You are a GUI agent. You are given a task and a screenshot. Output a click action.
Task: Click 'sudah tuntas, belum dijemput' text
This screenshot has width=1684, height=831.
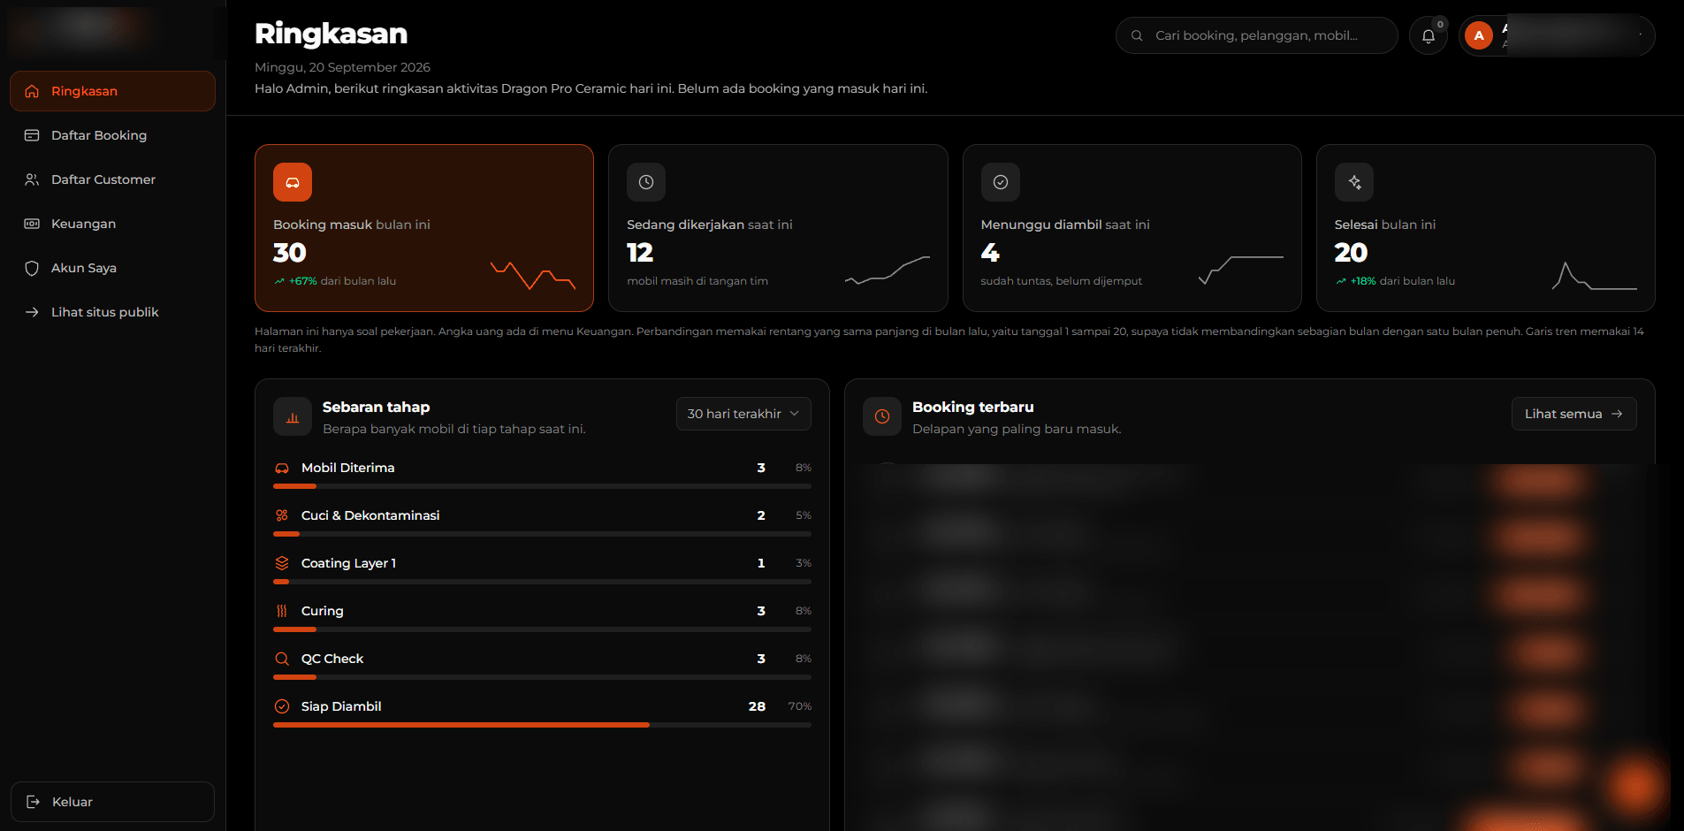point(1061,281)
